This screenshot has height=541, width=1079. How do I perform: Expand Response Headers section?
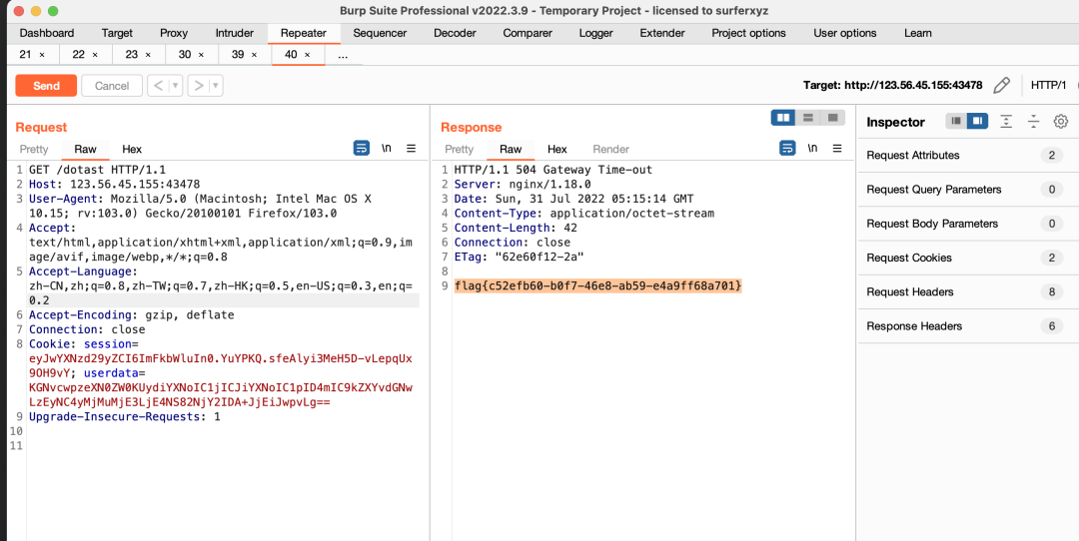pos(968,326)
